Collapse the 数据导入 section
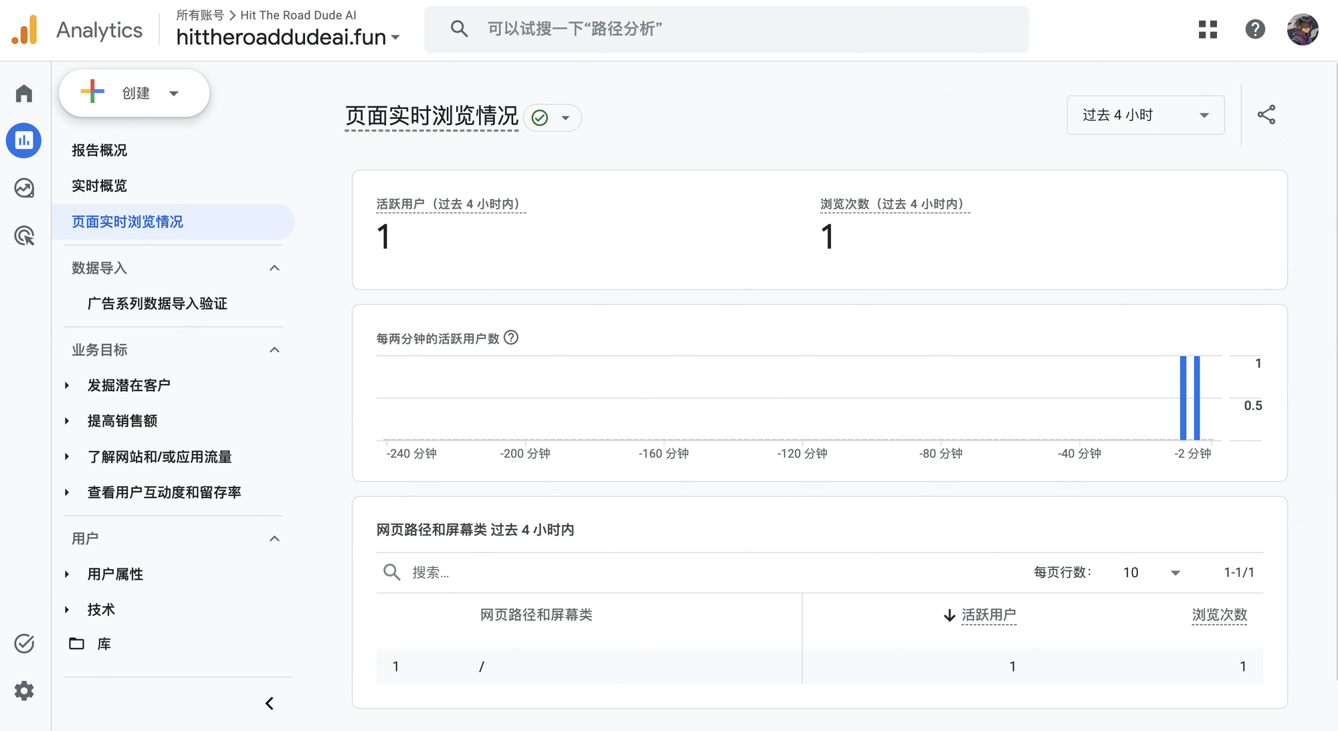Image resolution: width=1338 pixels, height=731 pixels. point(274,268)
